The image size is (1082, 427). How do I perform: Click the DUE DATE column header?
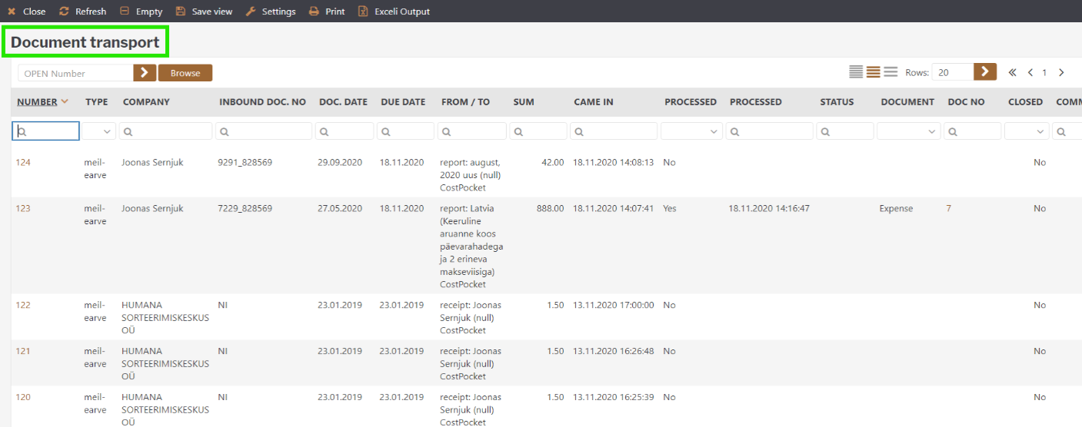(402, 101)
